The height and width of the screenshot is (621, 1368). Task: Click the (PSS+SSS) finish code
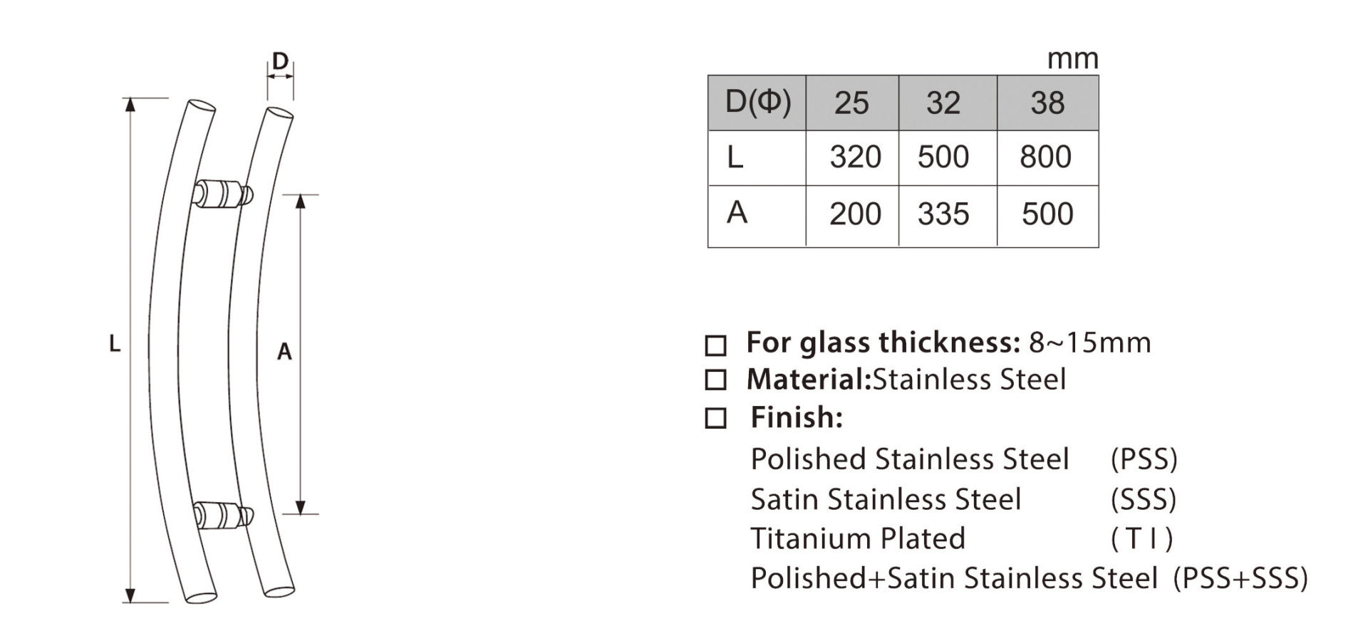(x=1241, y=578)
